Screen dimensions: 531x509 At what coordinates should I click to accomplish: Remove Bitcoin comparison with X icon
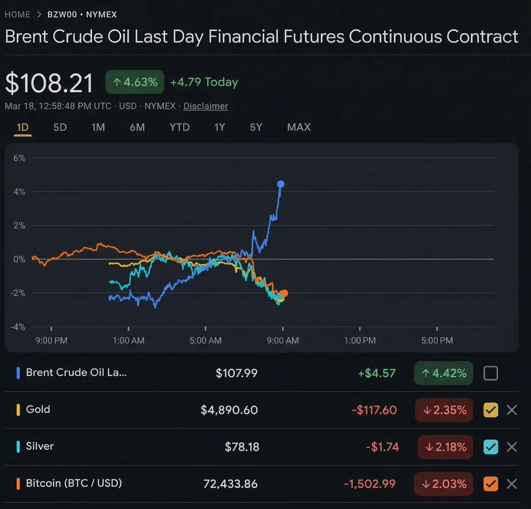[x=512, y=484]
